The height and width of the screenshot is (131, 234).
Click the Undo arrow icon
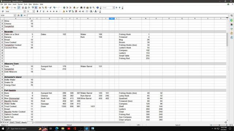(54, 8)
